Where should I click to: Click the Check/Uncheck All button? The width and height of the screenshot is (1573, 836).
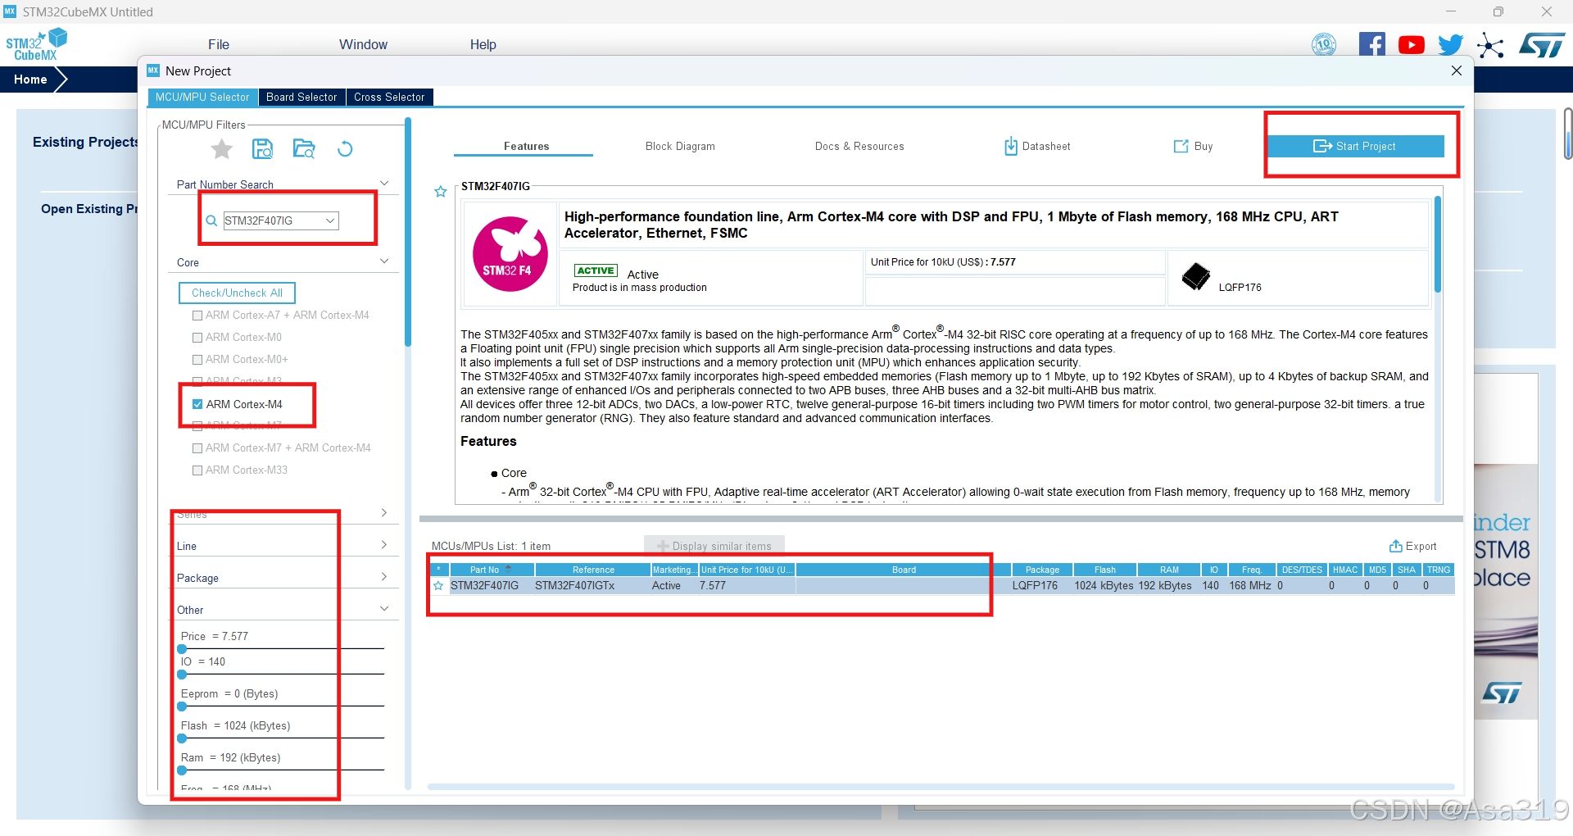[237, 293]
